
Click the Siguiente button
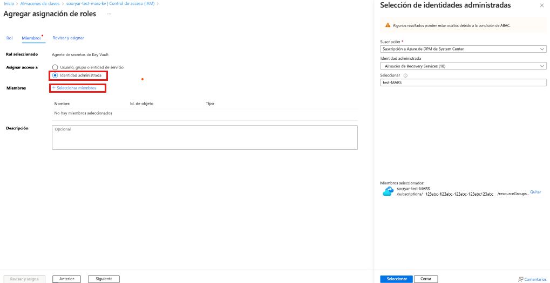pos(104,279)
